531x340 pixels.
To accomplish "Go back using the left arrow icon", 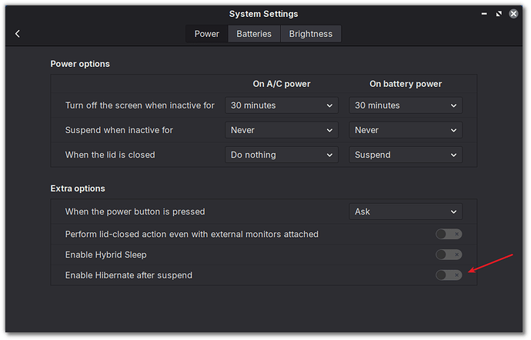I will point(17,34).
